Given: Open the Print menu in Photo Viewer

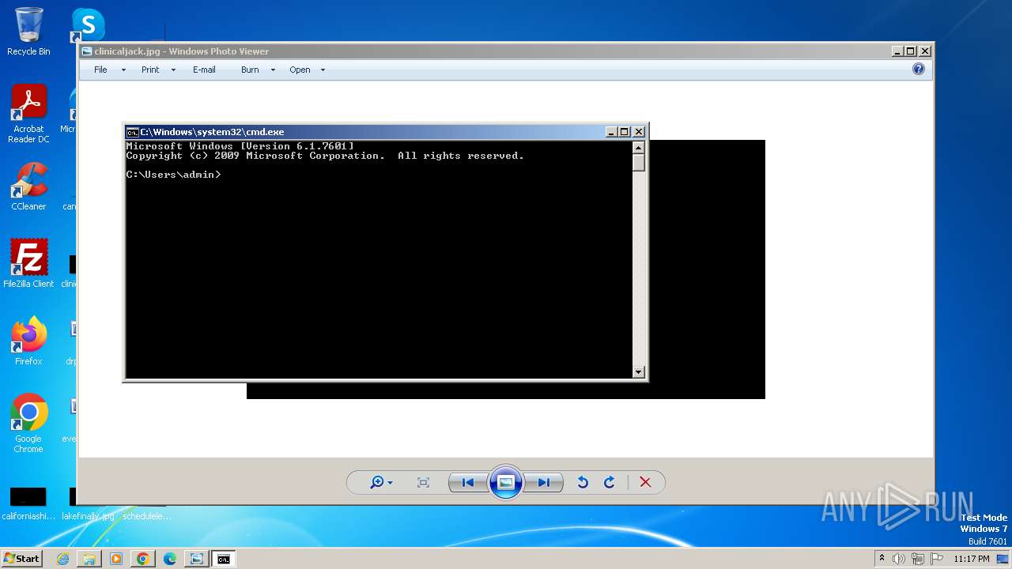Looking at the screenshot, I should coord(150,70).
